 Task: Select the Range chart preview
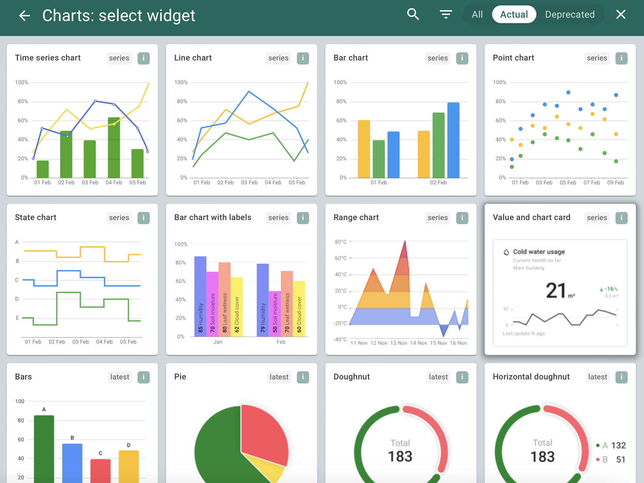(401, 292)
